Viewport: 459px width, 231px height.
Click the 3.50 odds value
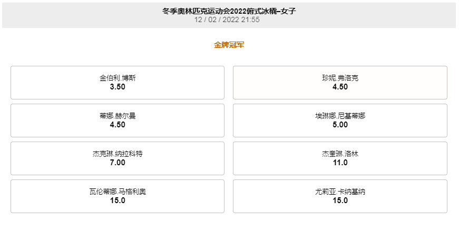pos(118,87)
